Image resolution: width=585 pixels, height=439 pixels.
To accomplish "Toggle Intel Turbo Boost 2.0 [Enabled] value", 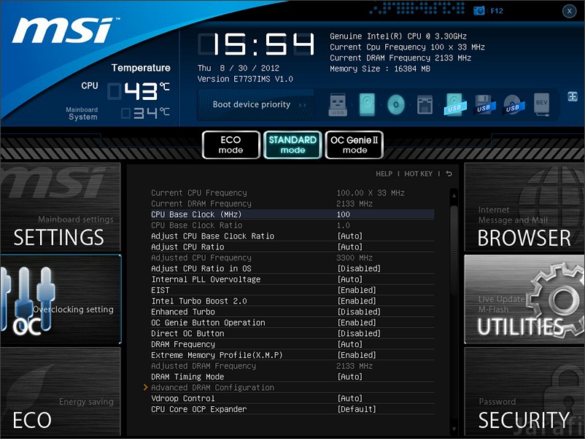I will [357, 301].
